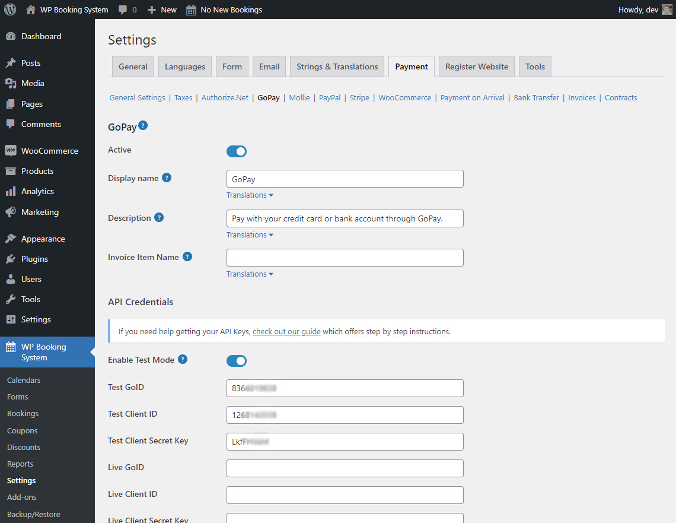Open the Tools settings tab
The height and width of the screenshot is (523, 676).
pos(535,66)
